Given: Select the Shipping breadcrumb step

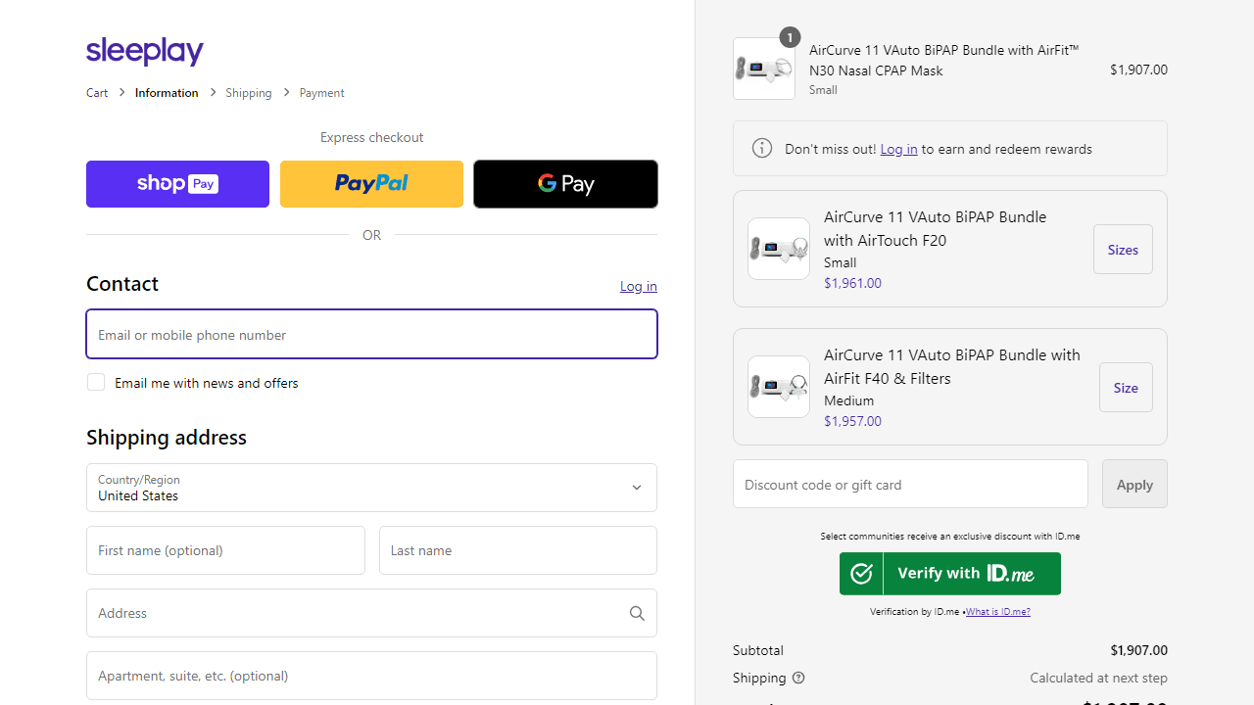Looking at the screenshot, I should tap(249, 93).
